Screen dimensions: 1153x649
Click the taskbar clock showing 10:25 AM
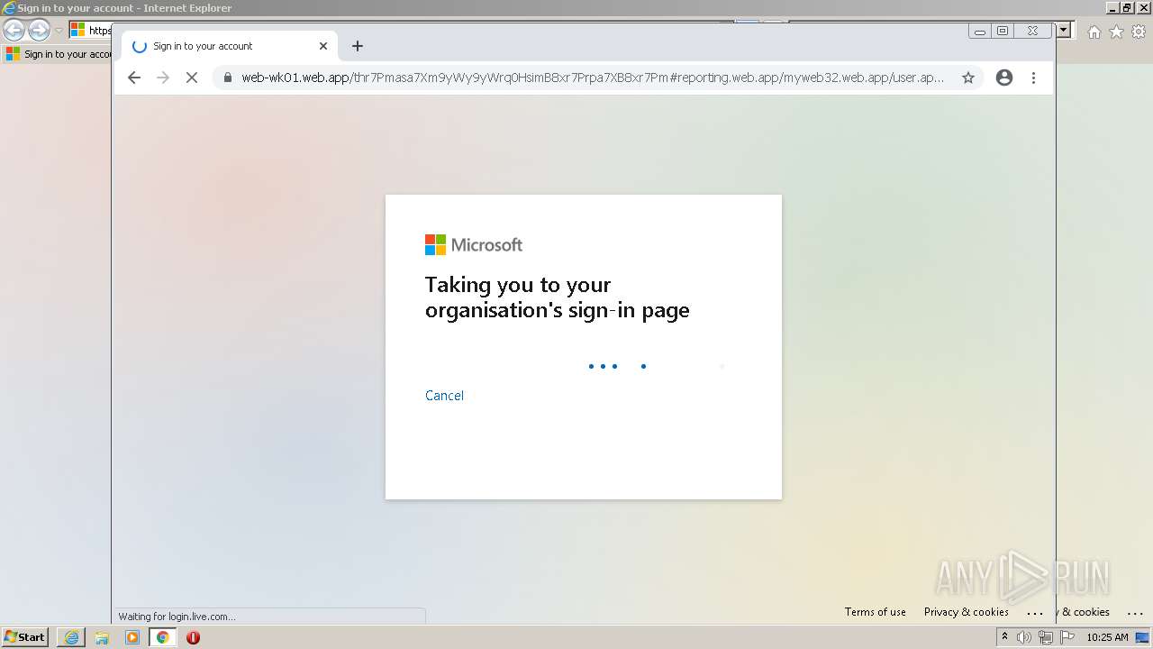[1107, 637]
